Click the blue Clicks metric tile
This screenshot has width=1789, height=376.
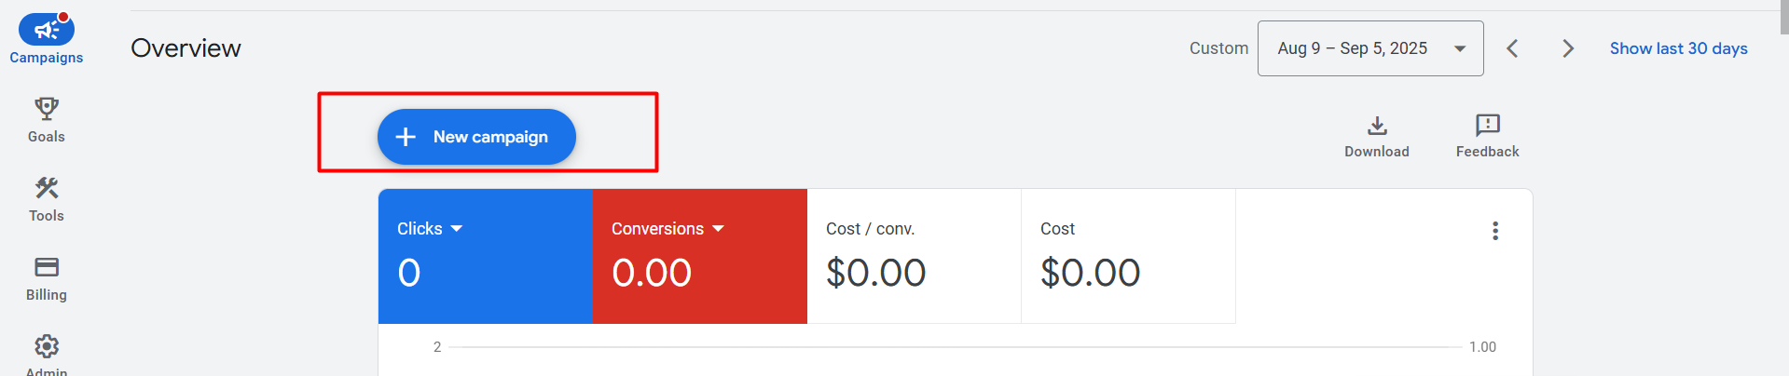(485, 270)
